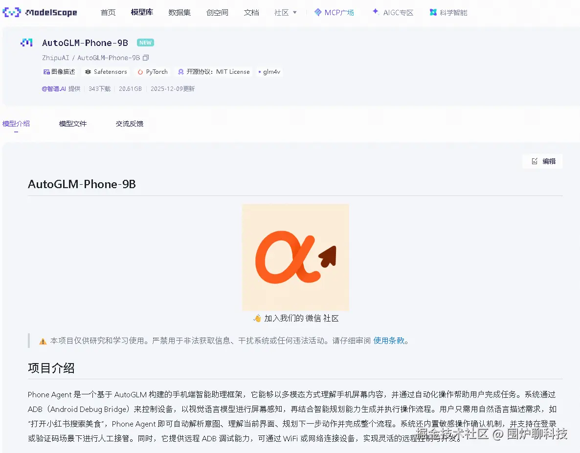Viewport: 580px width, 453px height.
Task: Click the PyTorch flame icon tag
Action: click(x=141, y=72)
